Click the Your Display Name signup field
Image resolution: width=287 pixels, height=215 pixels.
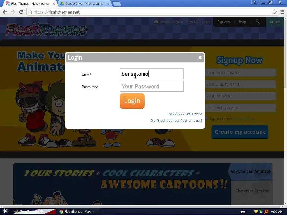[240, 84]
